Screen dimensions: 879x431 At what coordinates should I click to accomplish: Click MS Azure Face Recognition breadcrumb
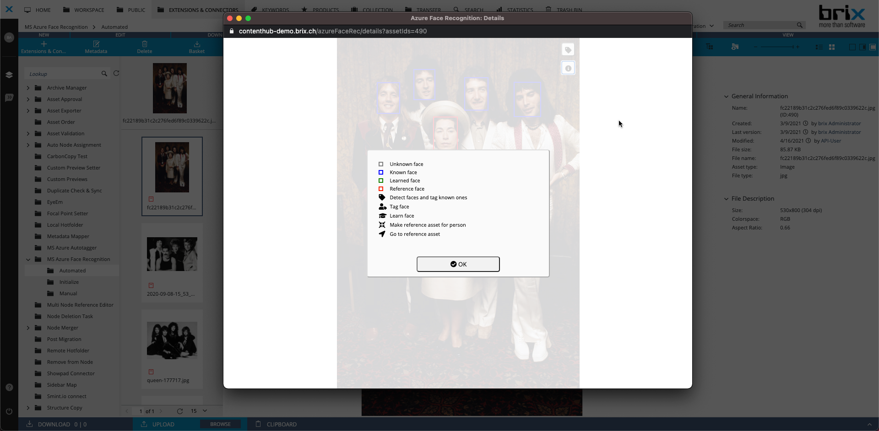point(56,27)
